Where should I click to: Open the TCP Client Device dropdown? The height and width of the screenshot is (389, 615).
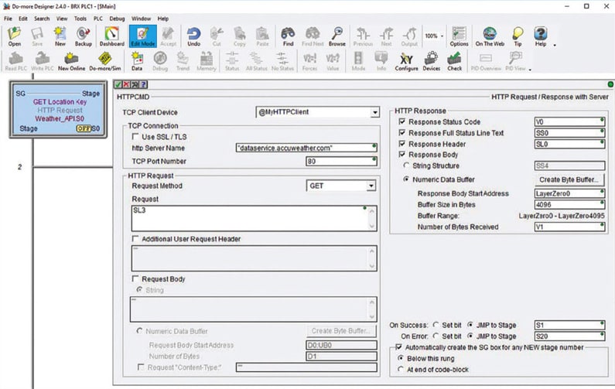375,112
